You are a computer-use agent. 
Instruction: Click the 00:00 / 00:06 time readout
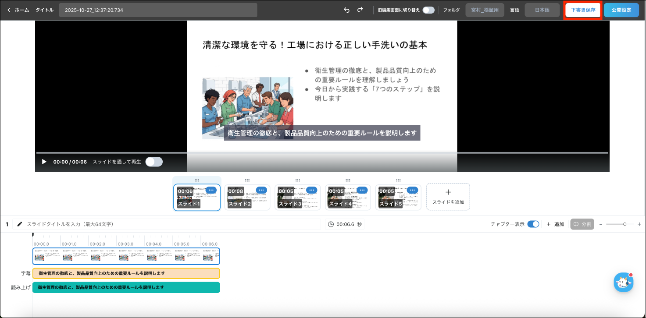(70, 162)
